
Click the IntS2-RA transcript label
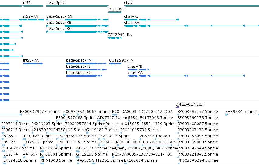(x=30, y=16)
